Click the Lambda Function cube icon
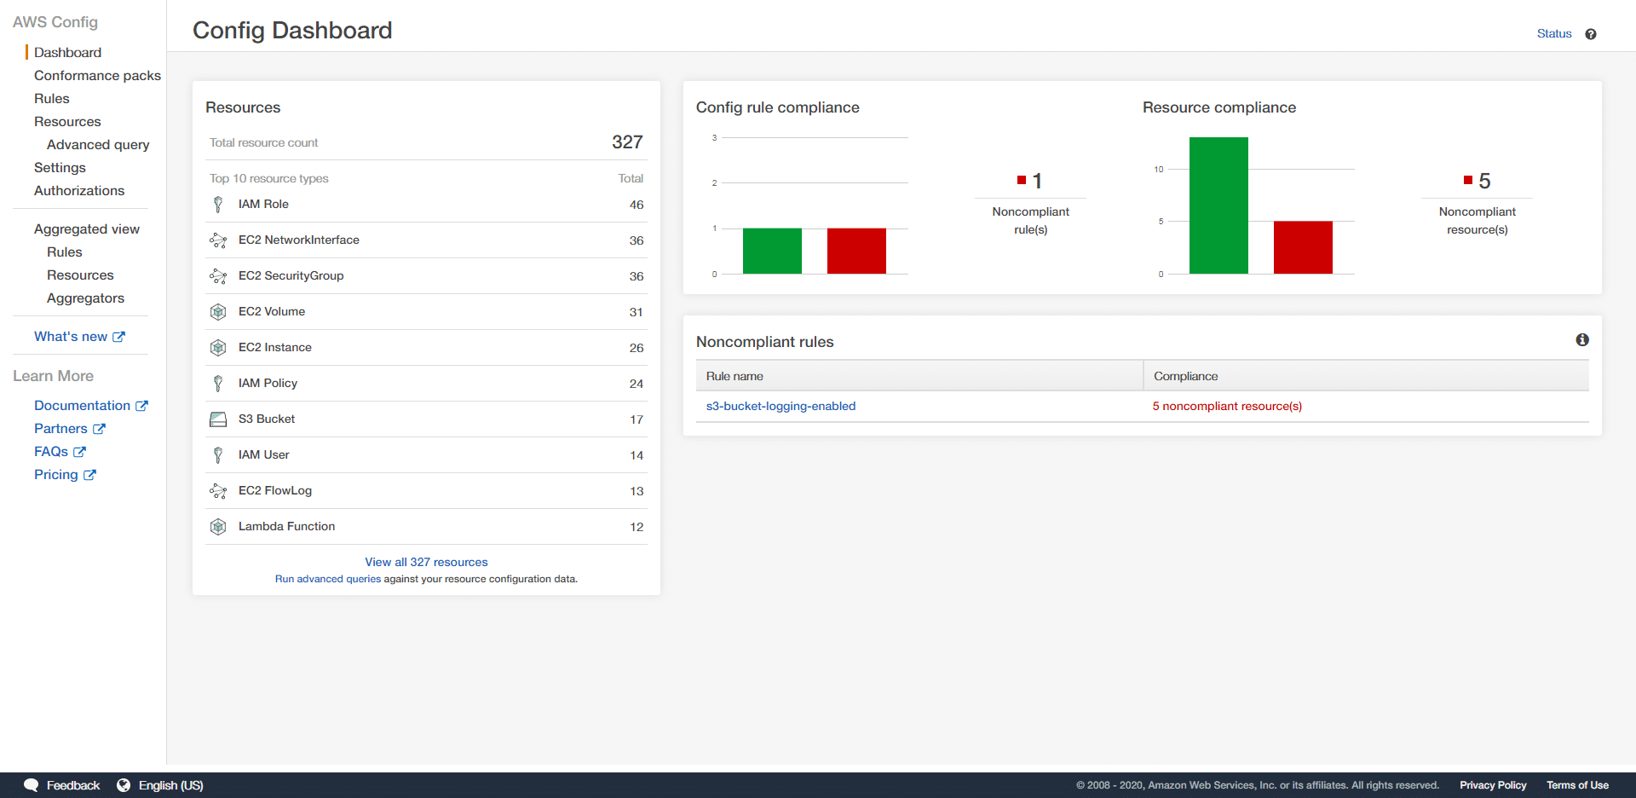This screenshot has height=798, width=1636. [218, 526]
